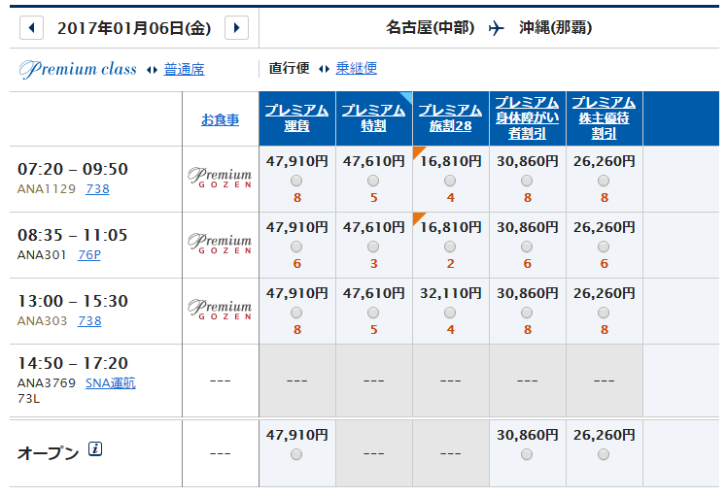This screenshot has height=496, width=727.
Task: Select 26,260円 fare for 08:35 flight
Action: pos(604,247)
